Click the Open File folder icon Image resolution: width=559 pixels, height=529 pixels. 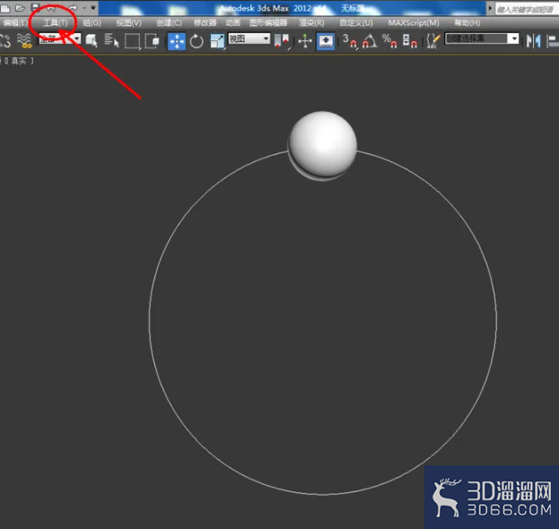click(20, 7)
